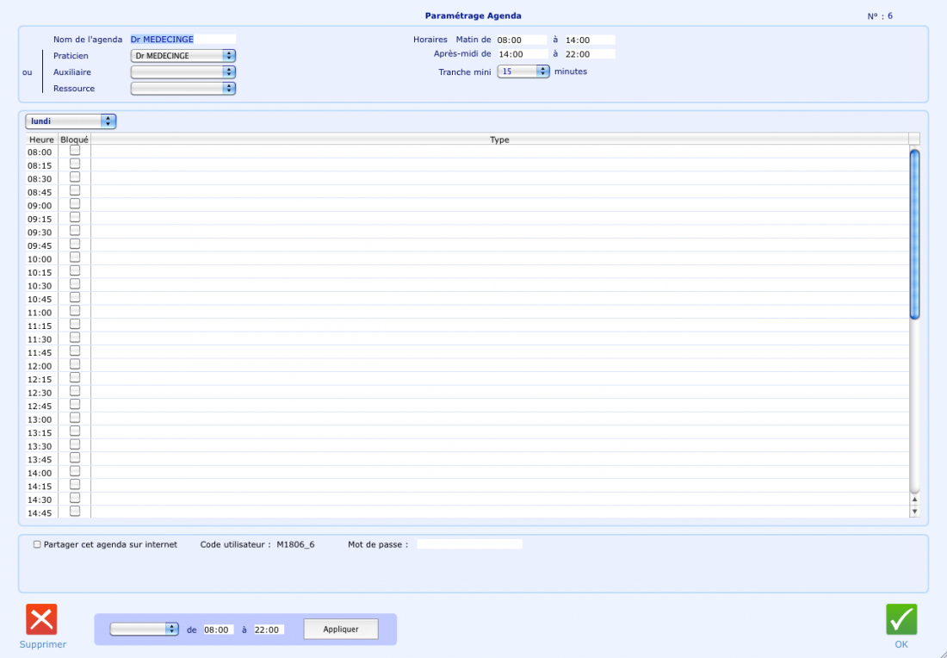Click the Type cell for 09:30
The image size is (947, 658).
click(499, 232)
